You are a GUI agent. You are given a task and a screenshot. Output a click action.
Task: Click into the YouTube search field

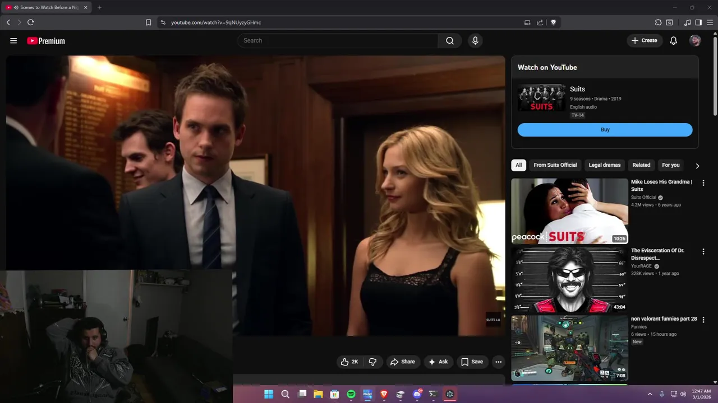(x=338, y=40)
